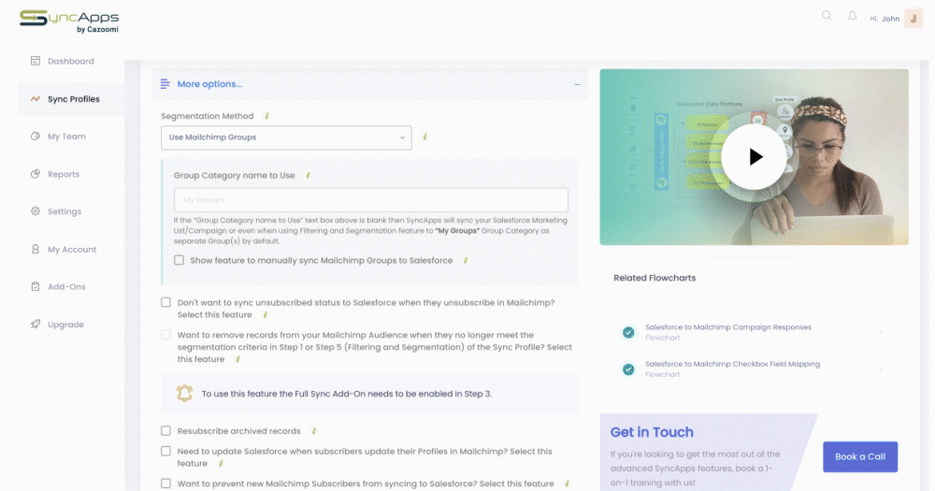This screenshot has height=491, width=935.
Task: Check prevent new Mailchimp Subscribers from syncing
Action: [x=165, y=484]
